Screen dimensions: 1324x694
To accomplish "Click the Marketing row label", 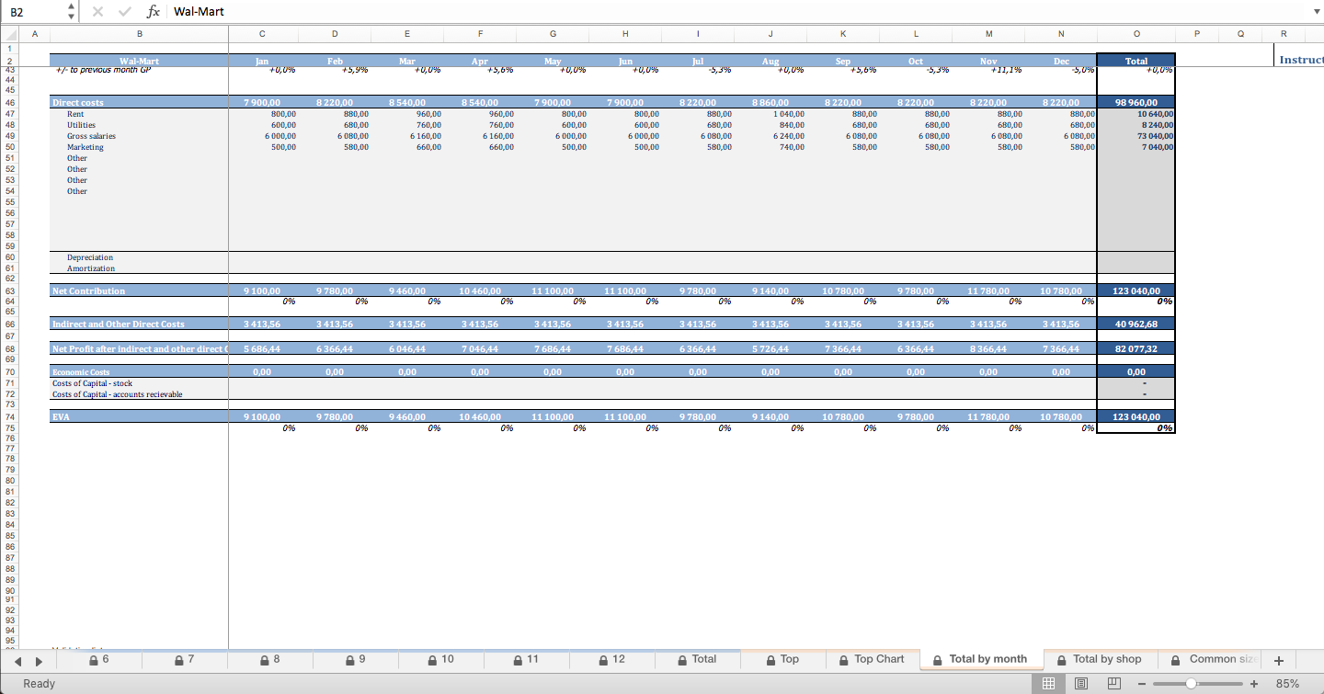I will coord(86,147).
